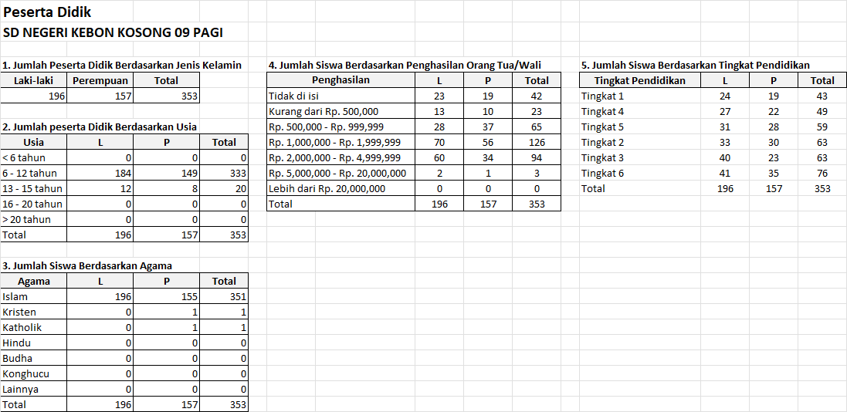The image size is (847, 412).
Task: Select the 196 value under Laki-laki header
Action: 33,96
